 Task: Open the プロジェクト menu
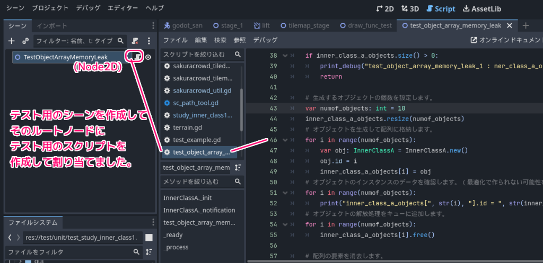(50, 8)
